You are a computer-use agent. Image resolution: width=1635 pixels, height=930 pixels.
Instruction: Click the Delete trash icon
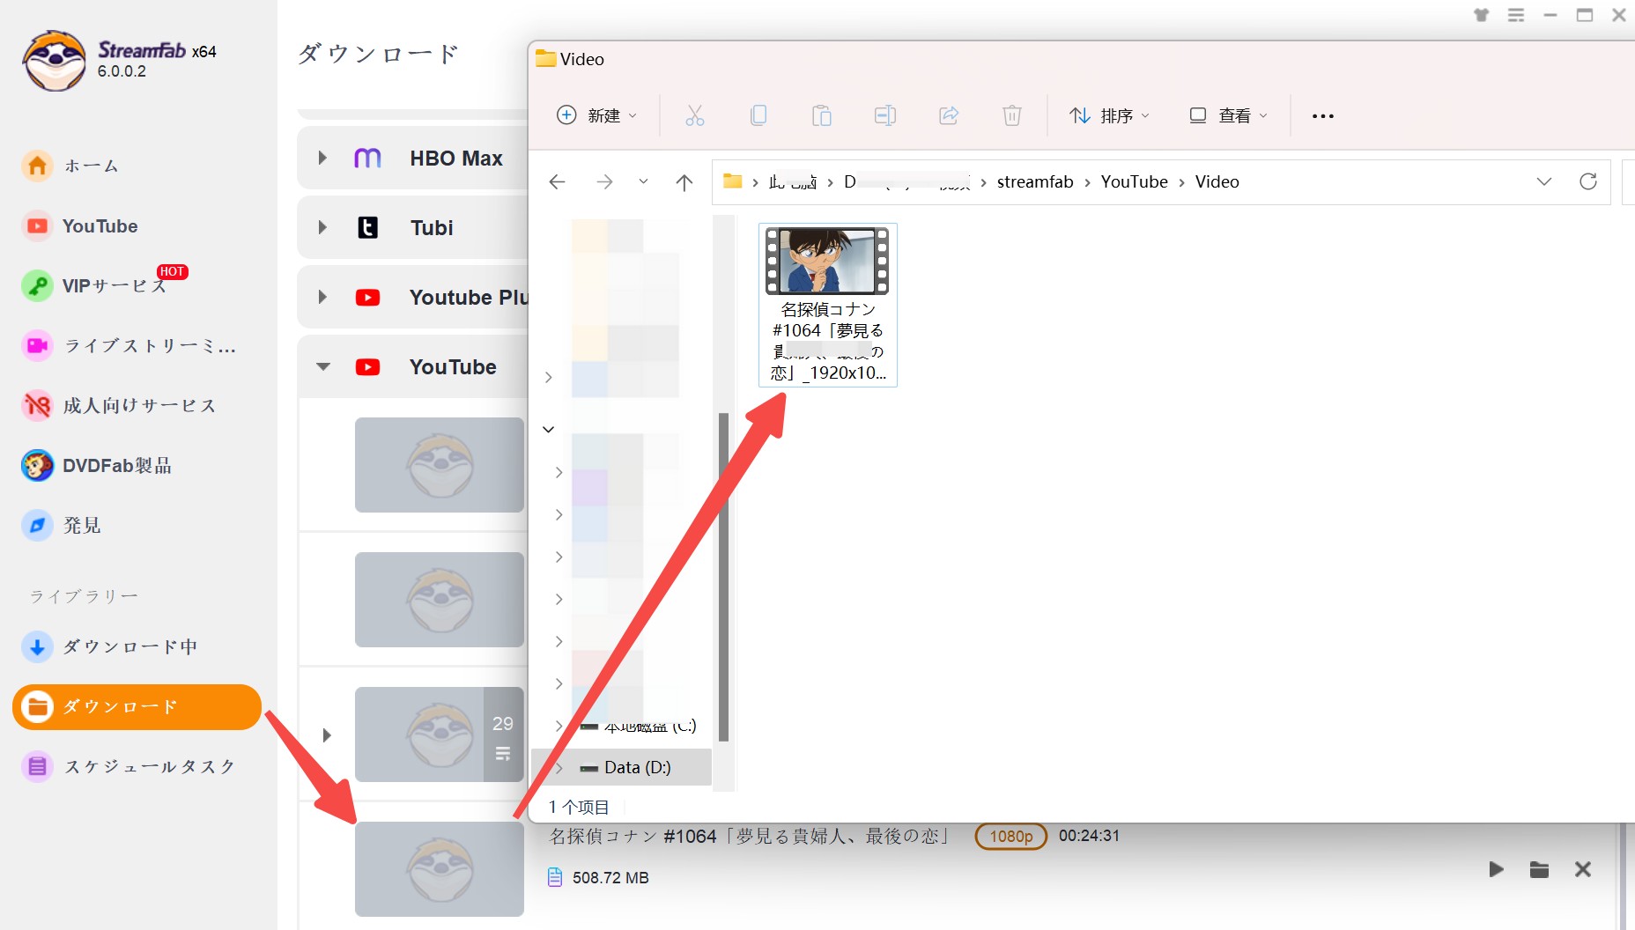click(1012, 115)
